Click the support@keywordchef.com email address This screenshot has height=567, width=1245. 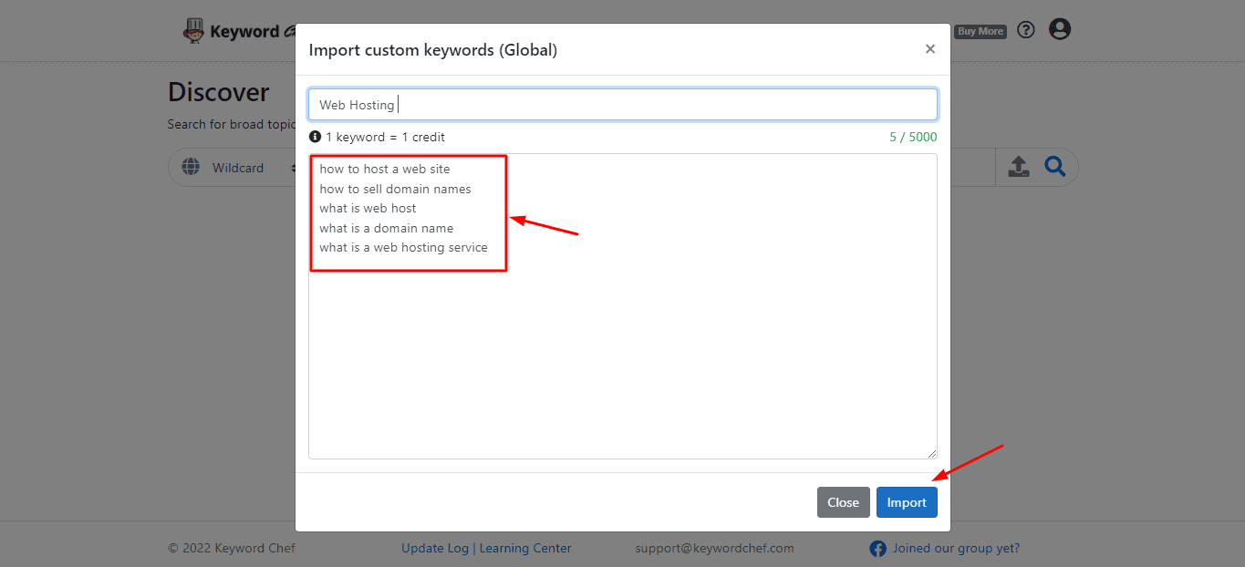(714, 548)
